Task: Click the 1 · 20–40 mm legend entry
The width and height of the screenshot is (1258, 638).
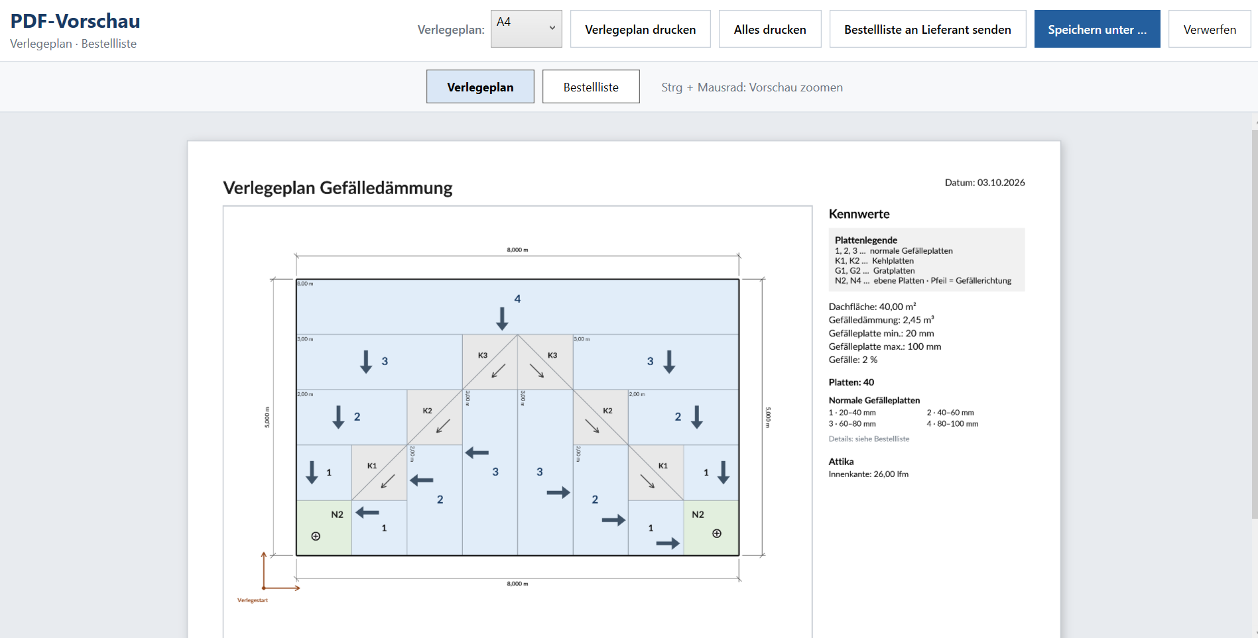Action: (x=852, y=413)
